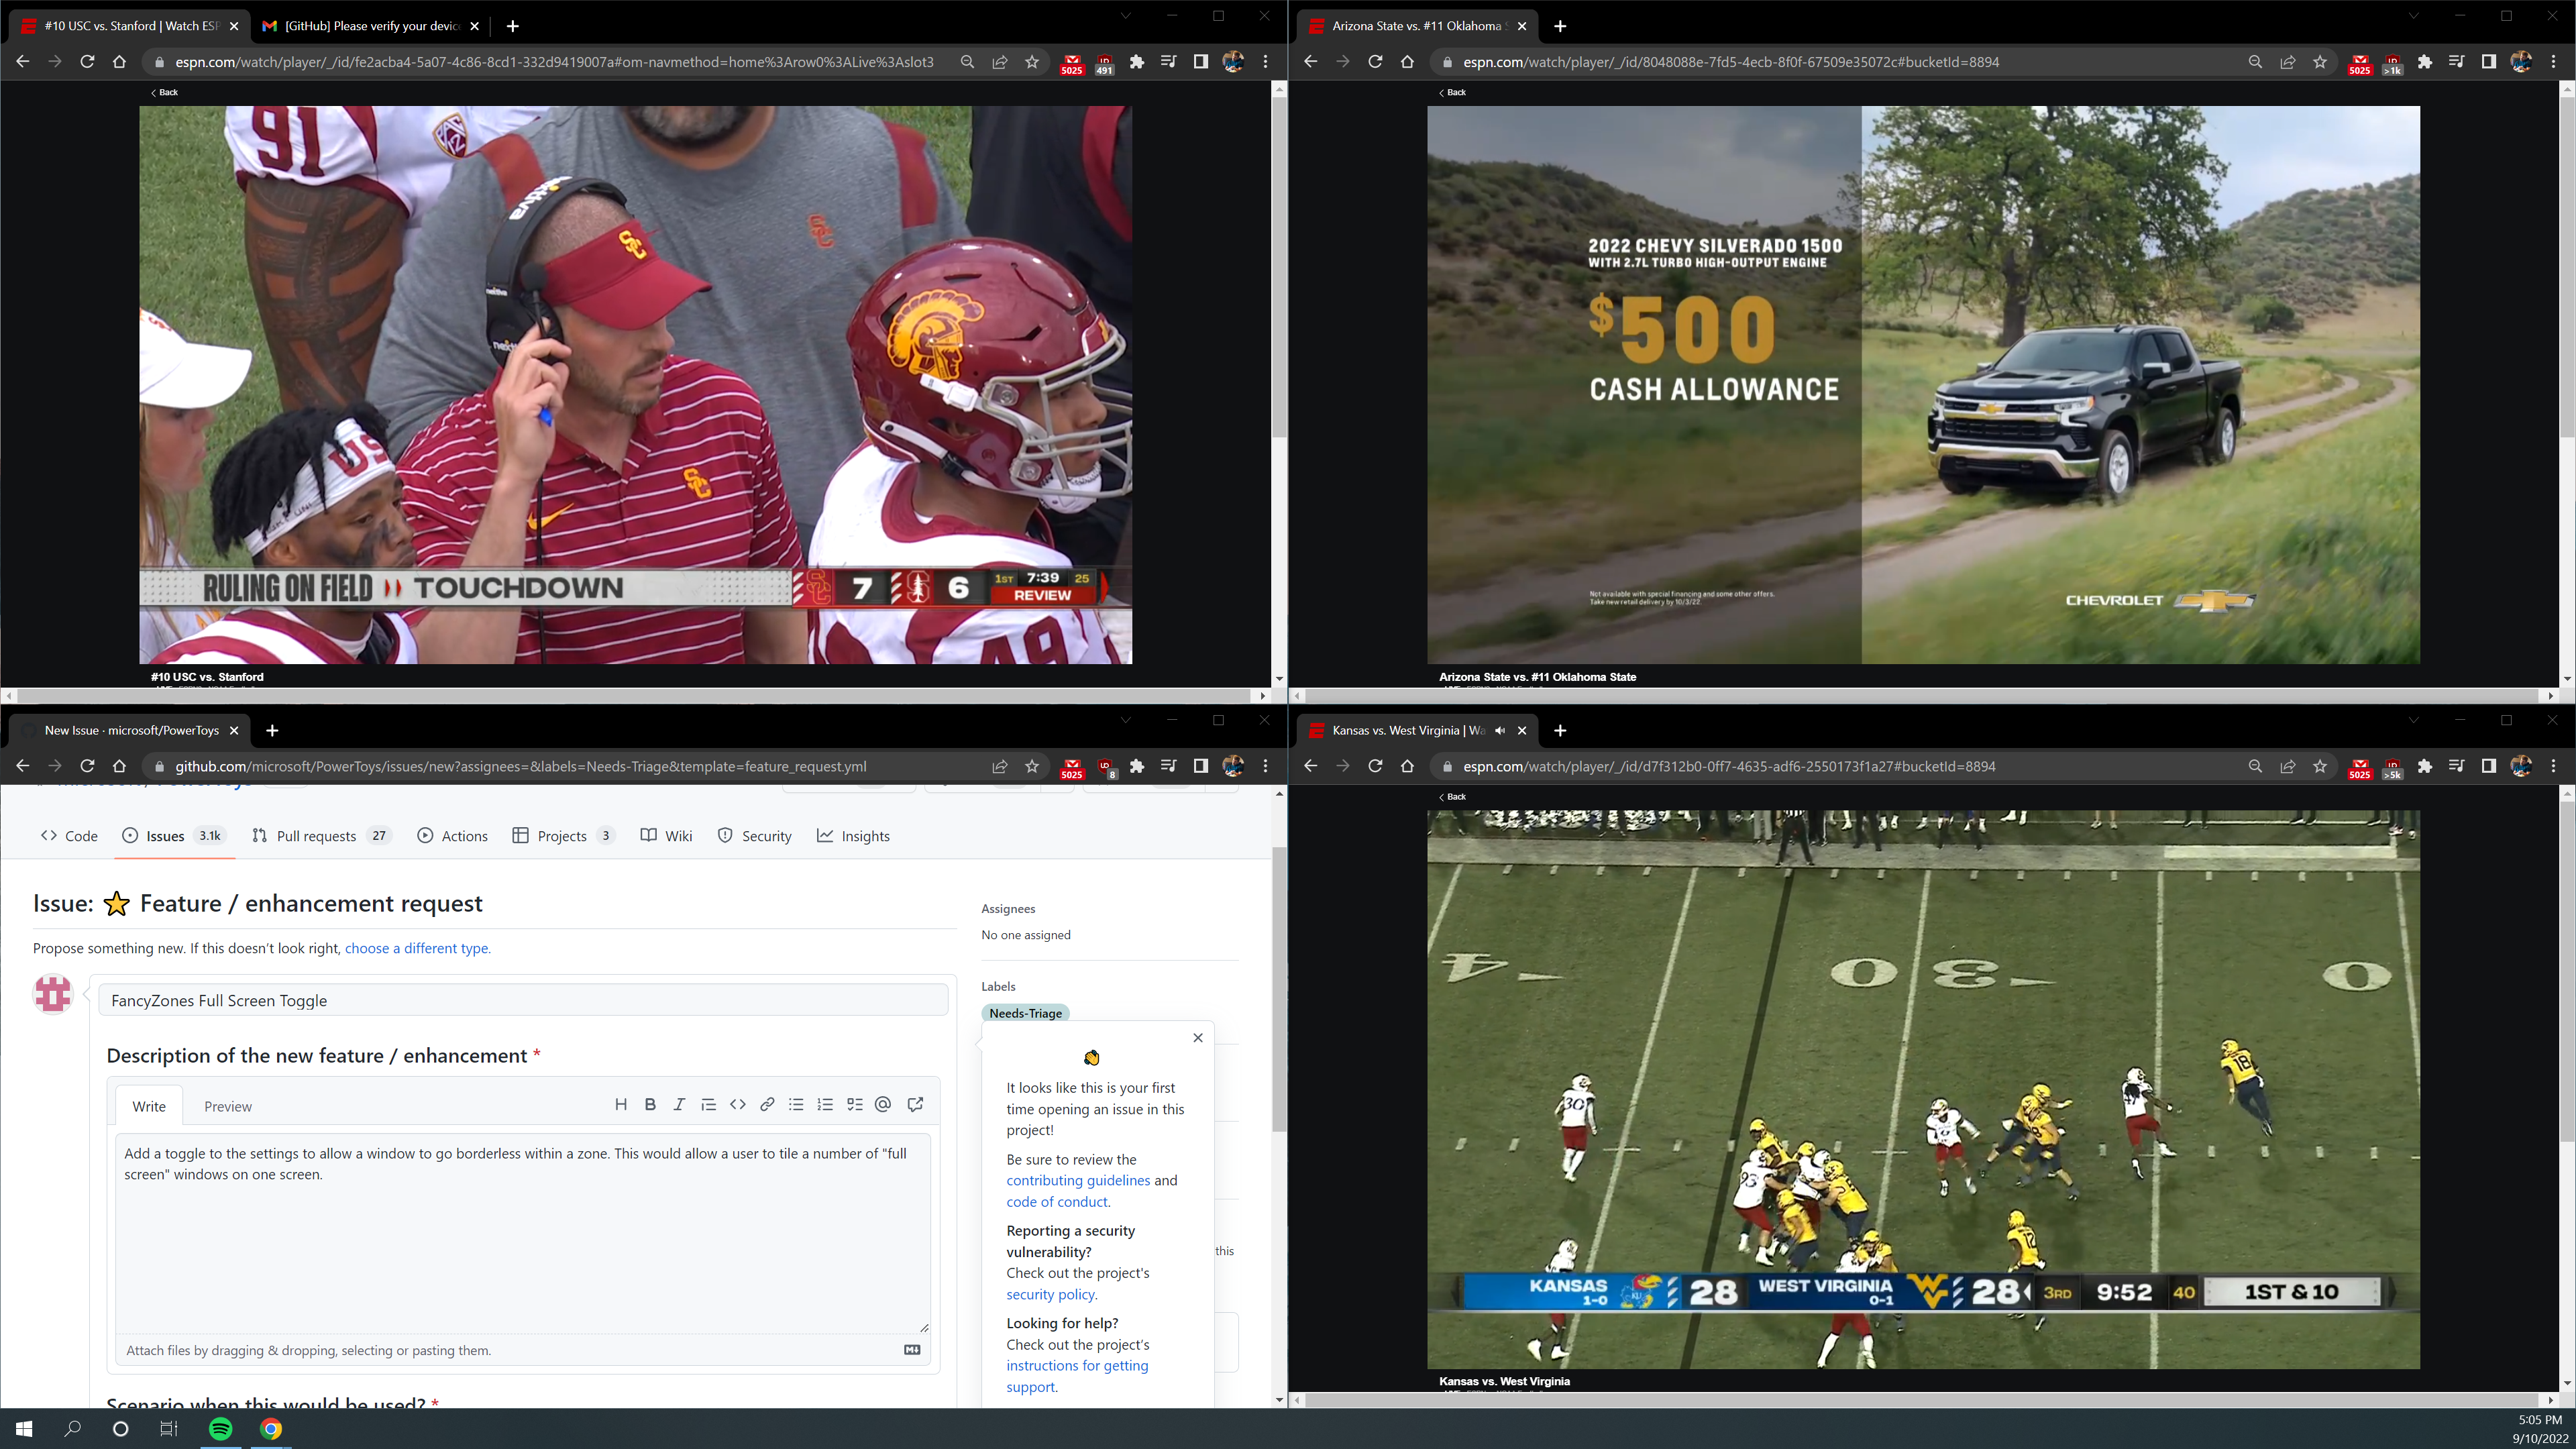
Task: Insert heading in the issue description toolbar
Action: pos(621,1104)
